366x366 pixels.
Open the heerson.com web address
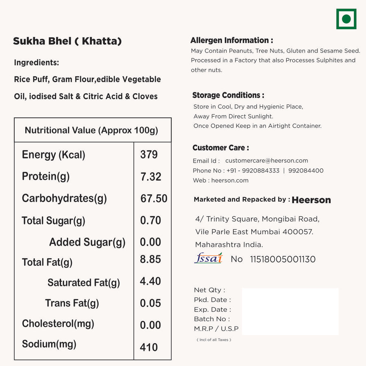(x=230, y=181)
